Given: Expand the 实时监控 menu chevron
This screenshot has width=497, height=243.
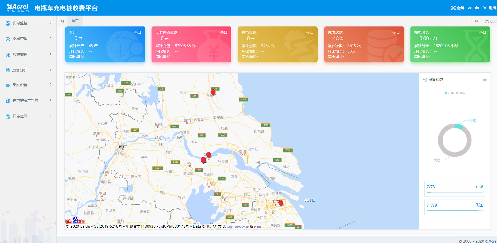Looking at the screenshot, I should point(50,23).
